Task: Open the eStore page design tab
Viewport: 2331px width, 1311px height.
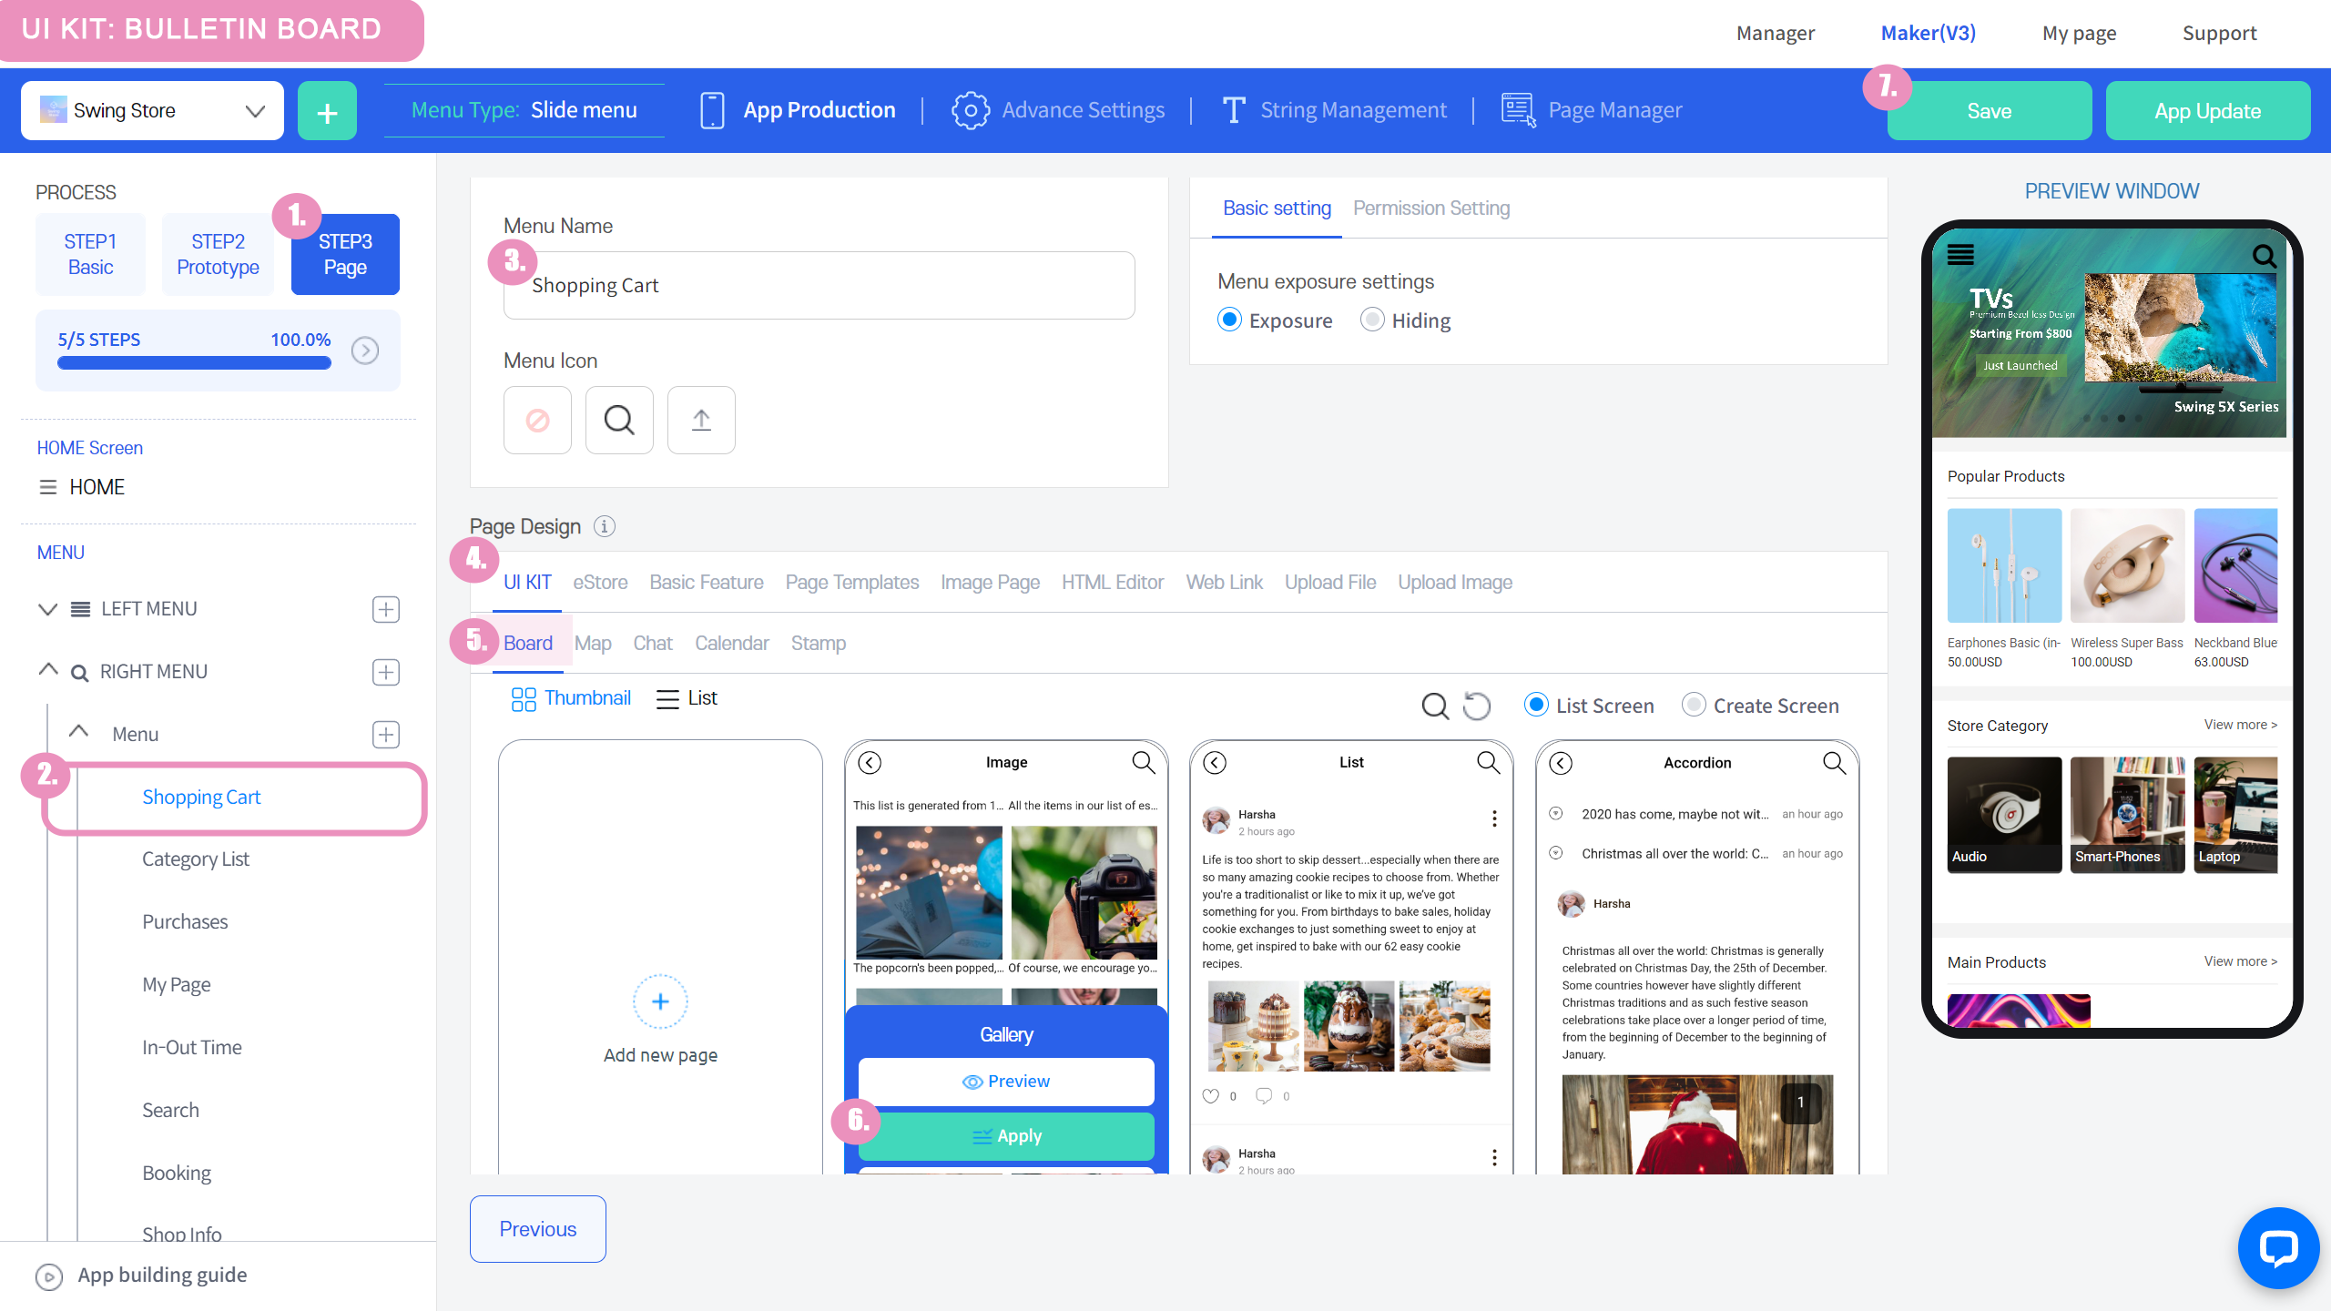Action: 600,583
